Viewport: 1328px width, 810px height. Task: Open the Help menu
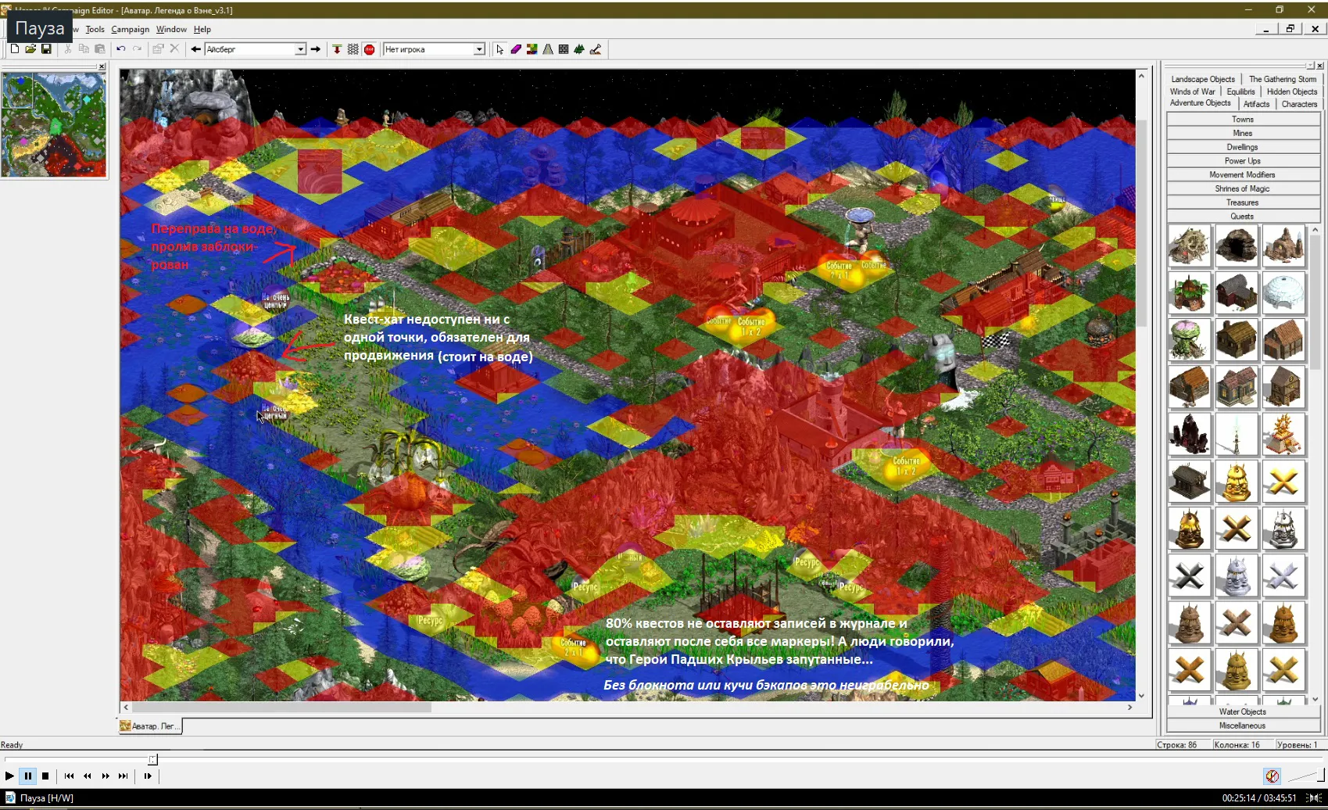(202, 29)
